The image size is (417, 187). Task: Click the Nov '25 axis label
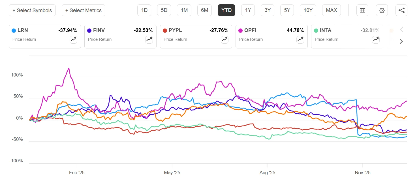coord(363,173)
